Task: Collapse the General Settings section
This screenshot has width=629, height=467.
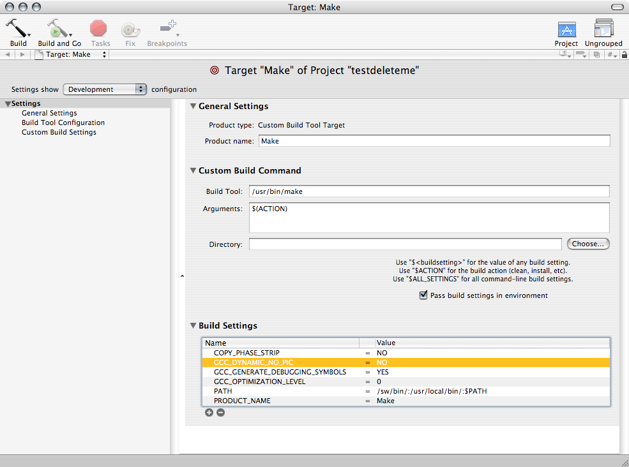Action: click(x=193, y=107)
